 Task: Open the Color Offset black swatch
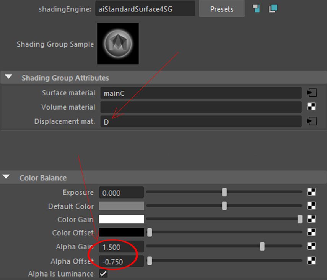121,233
